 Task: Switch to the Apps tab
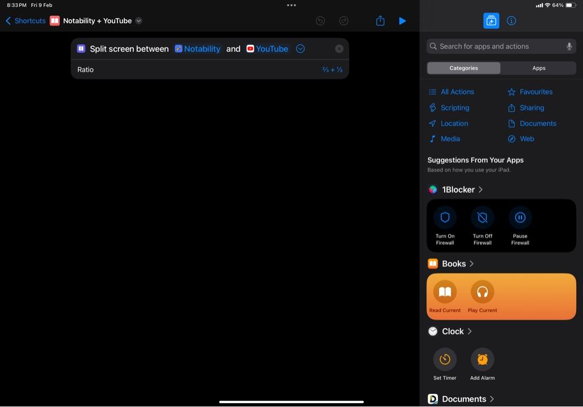(x=539, y=68)
